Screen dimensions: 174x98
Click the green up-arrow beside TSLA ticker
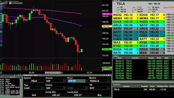click(x=114, y=4)
